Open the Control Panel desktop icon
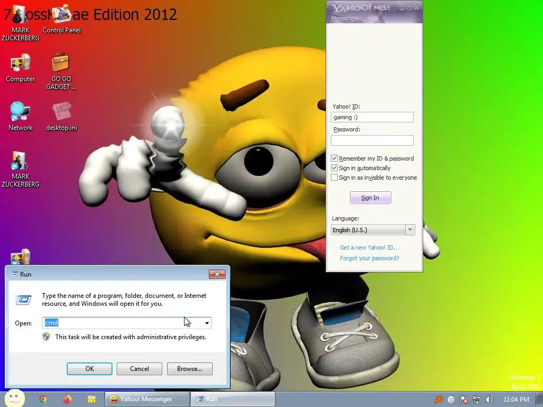Image resolution: width=543 pixels, height=407 pixels. tap(62, 19)
